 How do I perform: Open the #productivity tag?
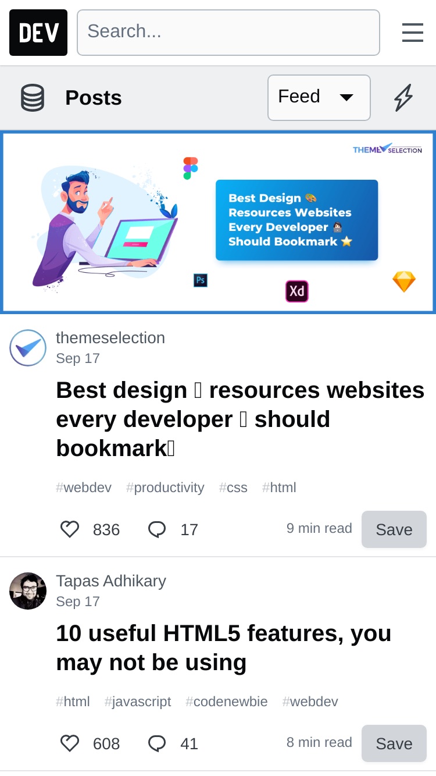pyautogui.click(x=165, y=487)
